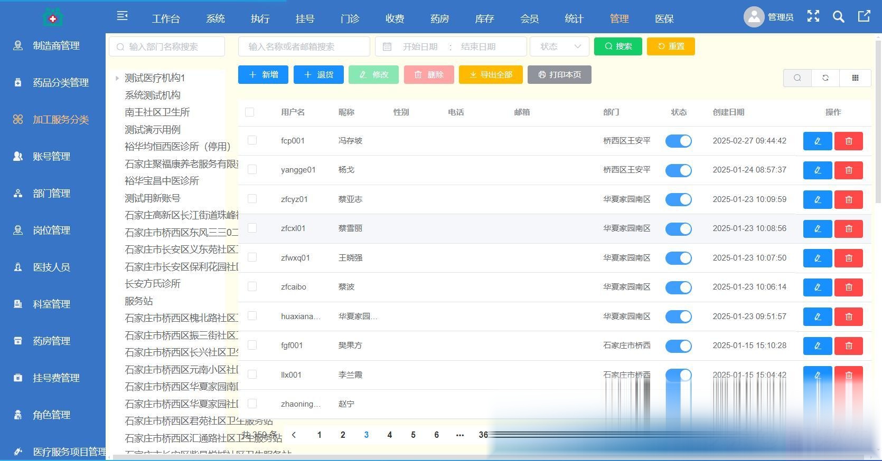Check the box for user fcp001
This screenshot has width=882, height=461.
252,140
